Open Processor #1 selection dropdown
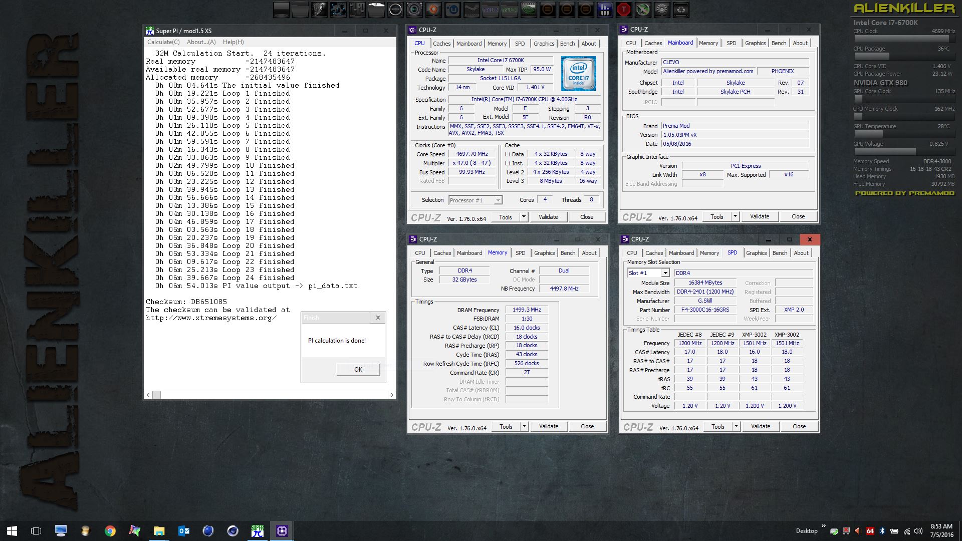This screenshot has width=962, height=541. click(498, 200)
